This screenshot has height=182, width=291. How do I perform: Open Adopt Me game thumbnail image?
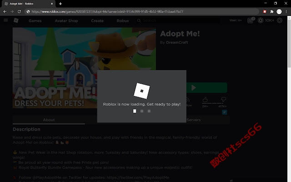(x=84, y=68)
